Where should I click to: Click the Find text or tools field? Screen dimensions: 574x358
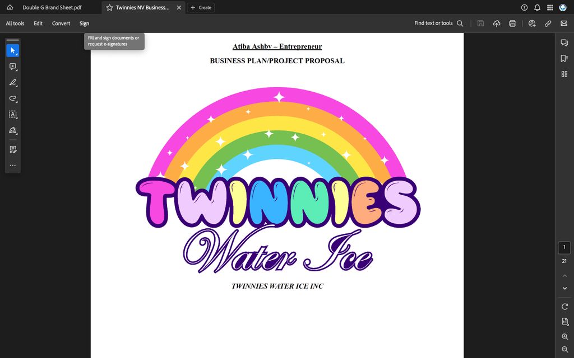pos(433,23)
